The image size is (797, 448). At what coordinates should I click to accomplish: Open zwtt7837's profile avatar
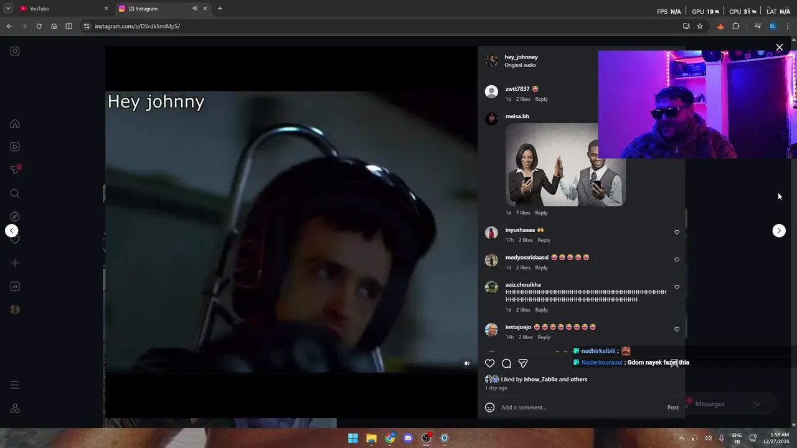pos(492,92)
